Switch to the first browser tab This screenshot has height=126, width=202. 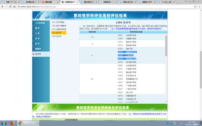(x=11, y=2)
